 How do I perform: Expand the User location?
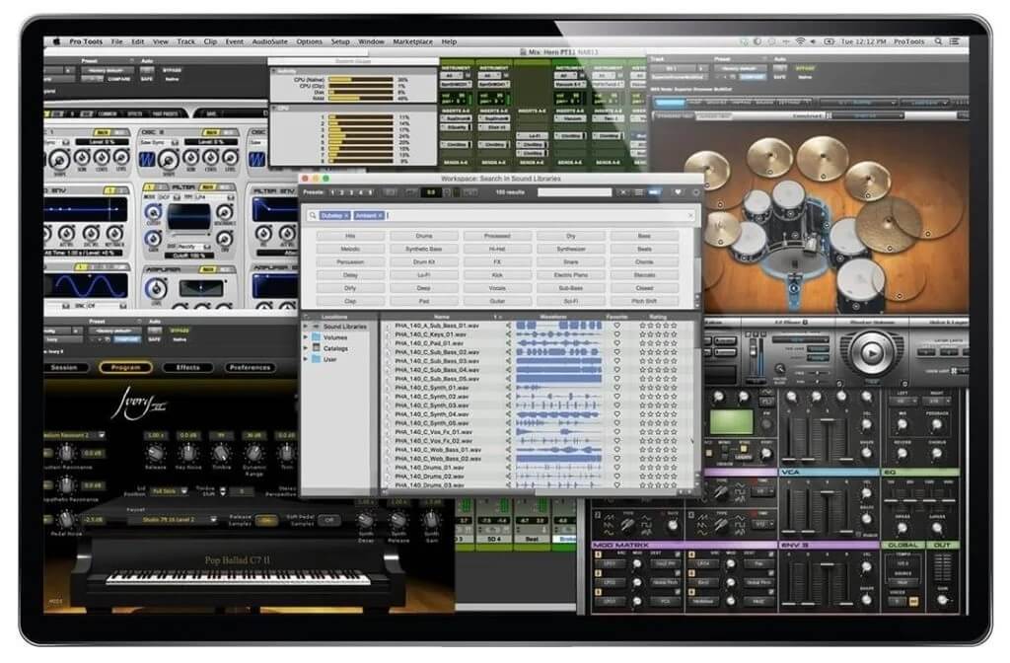coord(306,359)
